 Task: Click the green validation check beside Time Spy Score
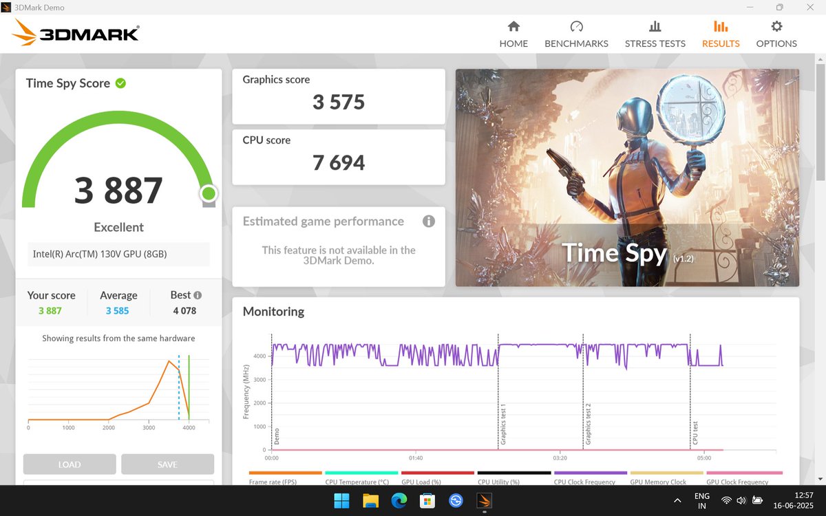[120, 83]
